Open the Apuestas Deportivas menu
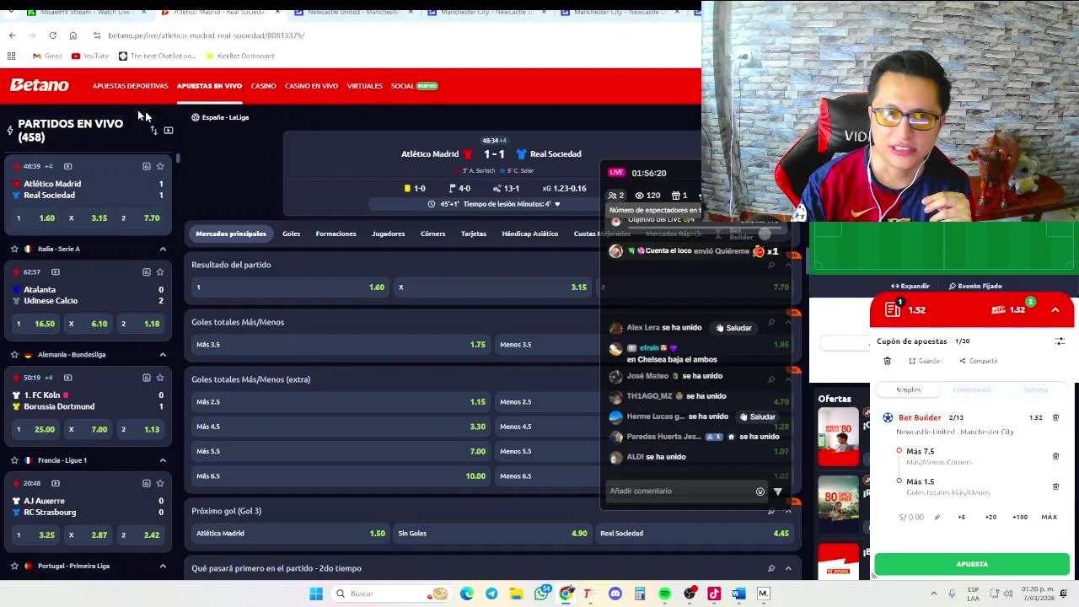Screen dimensions: 1079x607 130,86
